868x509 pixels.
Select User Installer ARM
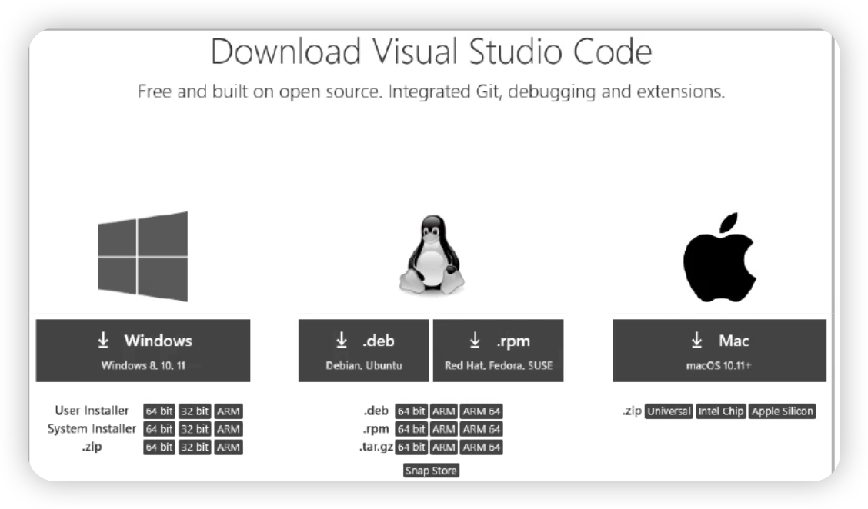point(229,411)
